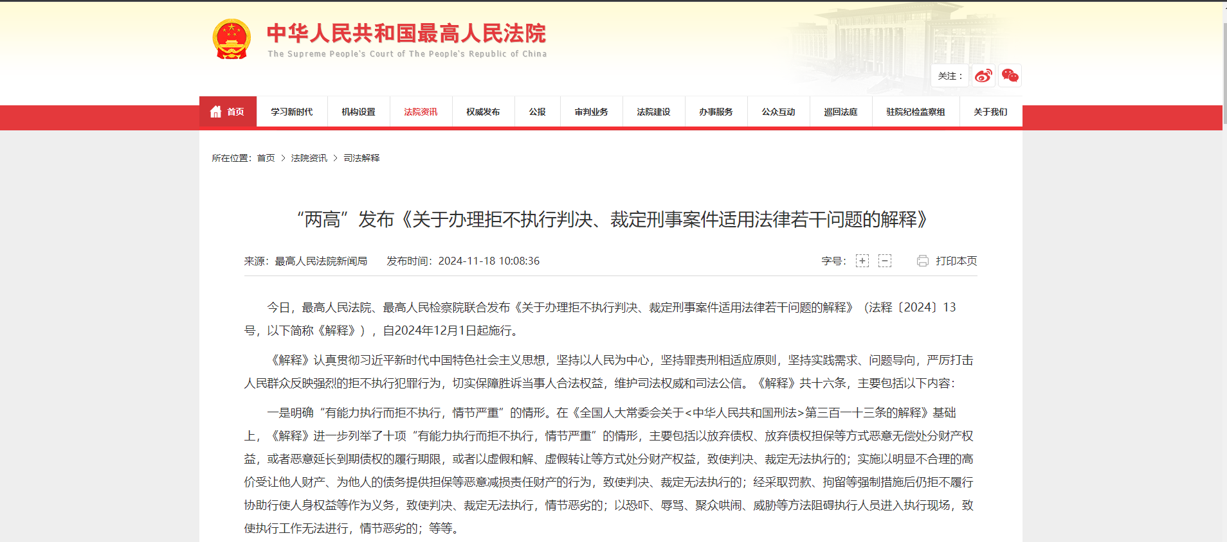Select the 法院资讯 menu item

[421, 112]
